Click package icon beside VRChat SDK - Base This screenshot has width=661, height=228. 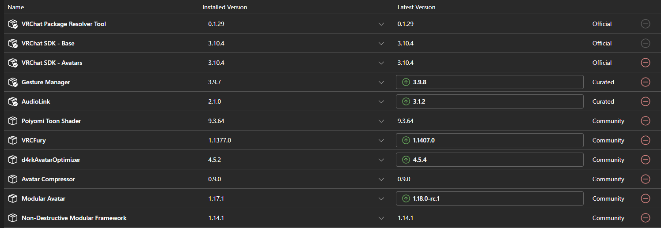coord(13,43)
